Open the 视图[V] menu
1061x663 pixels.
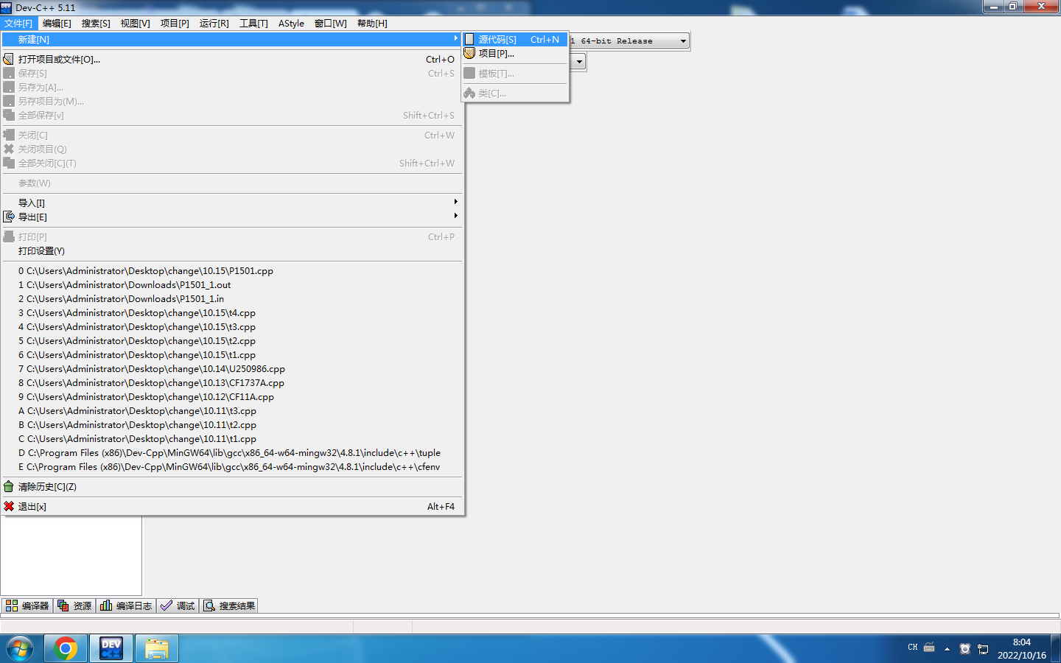[136, 24]
